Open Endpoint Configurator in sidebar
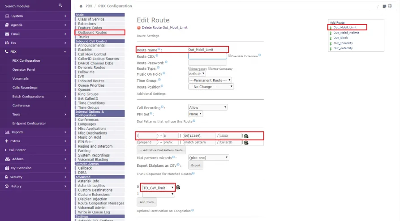Image resolution: width=400 pixels, height=221 pixels. coord(29,123)
